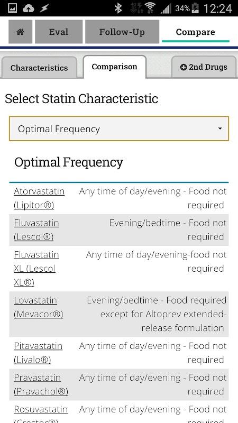238x423 pixels.
Task: Open the Lovastatin (Mevacor®) link
Action: click(38, 307)
